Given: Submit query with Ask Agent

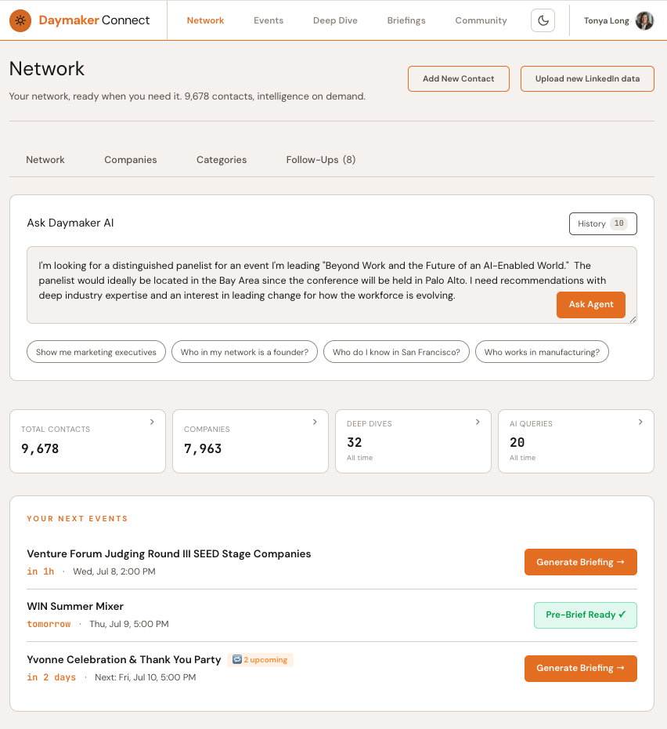Looking at the screenshot, I should (591, 304).
